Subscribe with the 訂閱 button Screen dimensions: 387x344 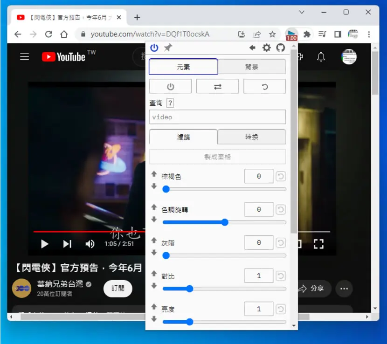click(117, 288)
